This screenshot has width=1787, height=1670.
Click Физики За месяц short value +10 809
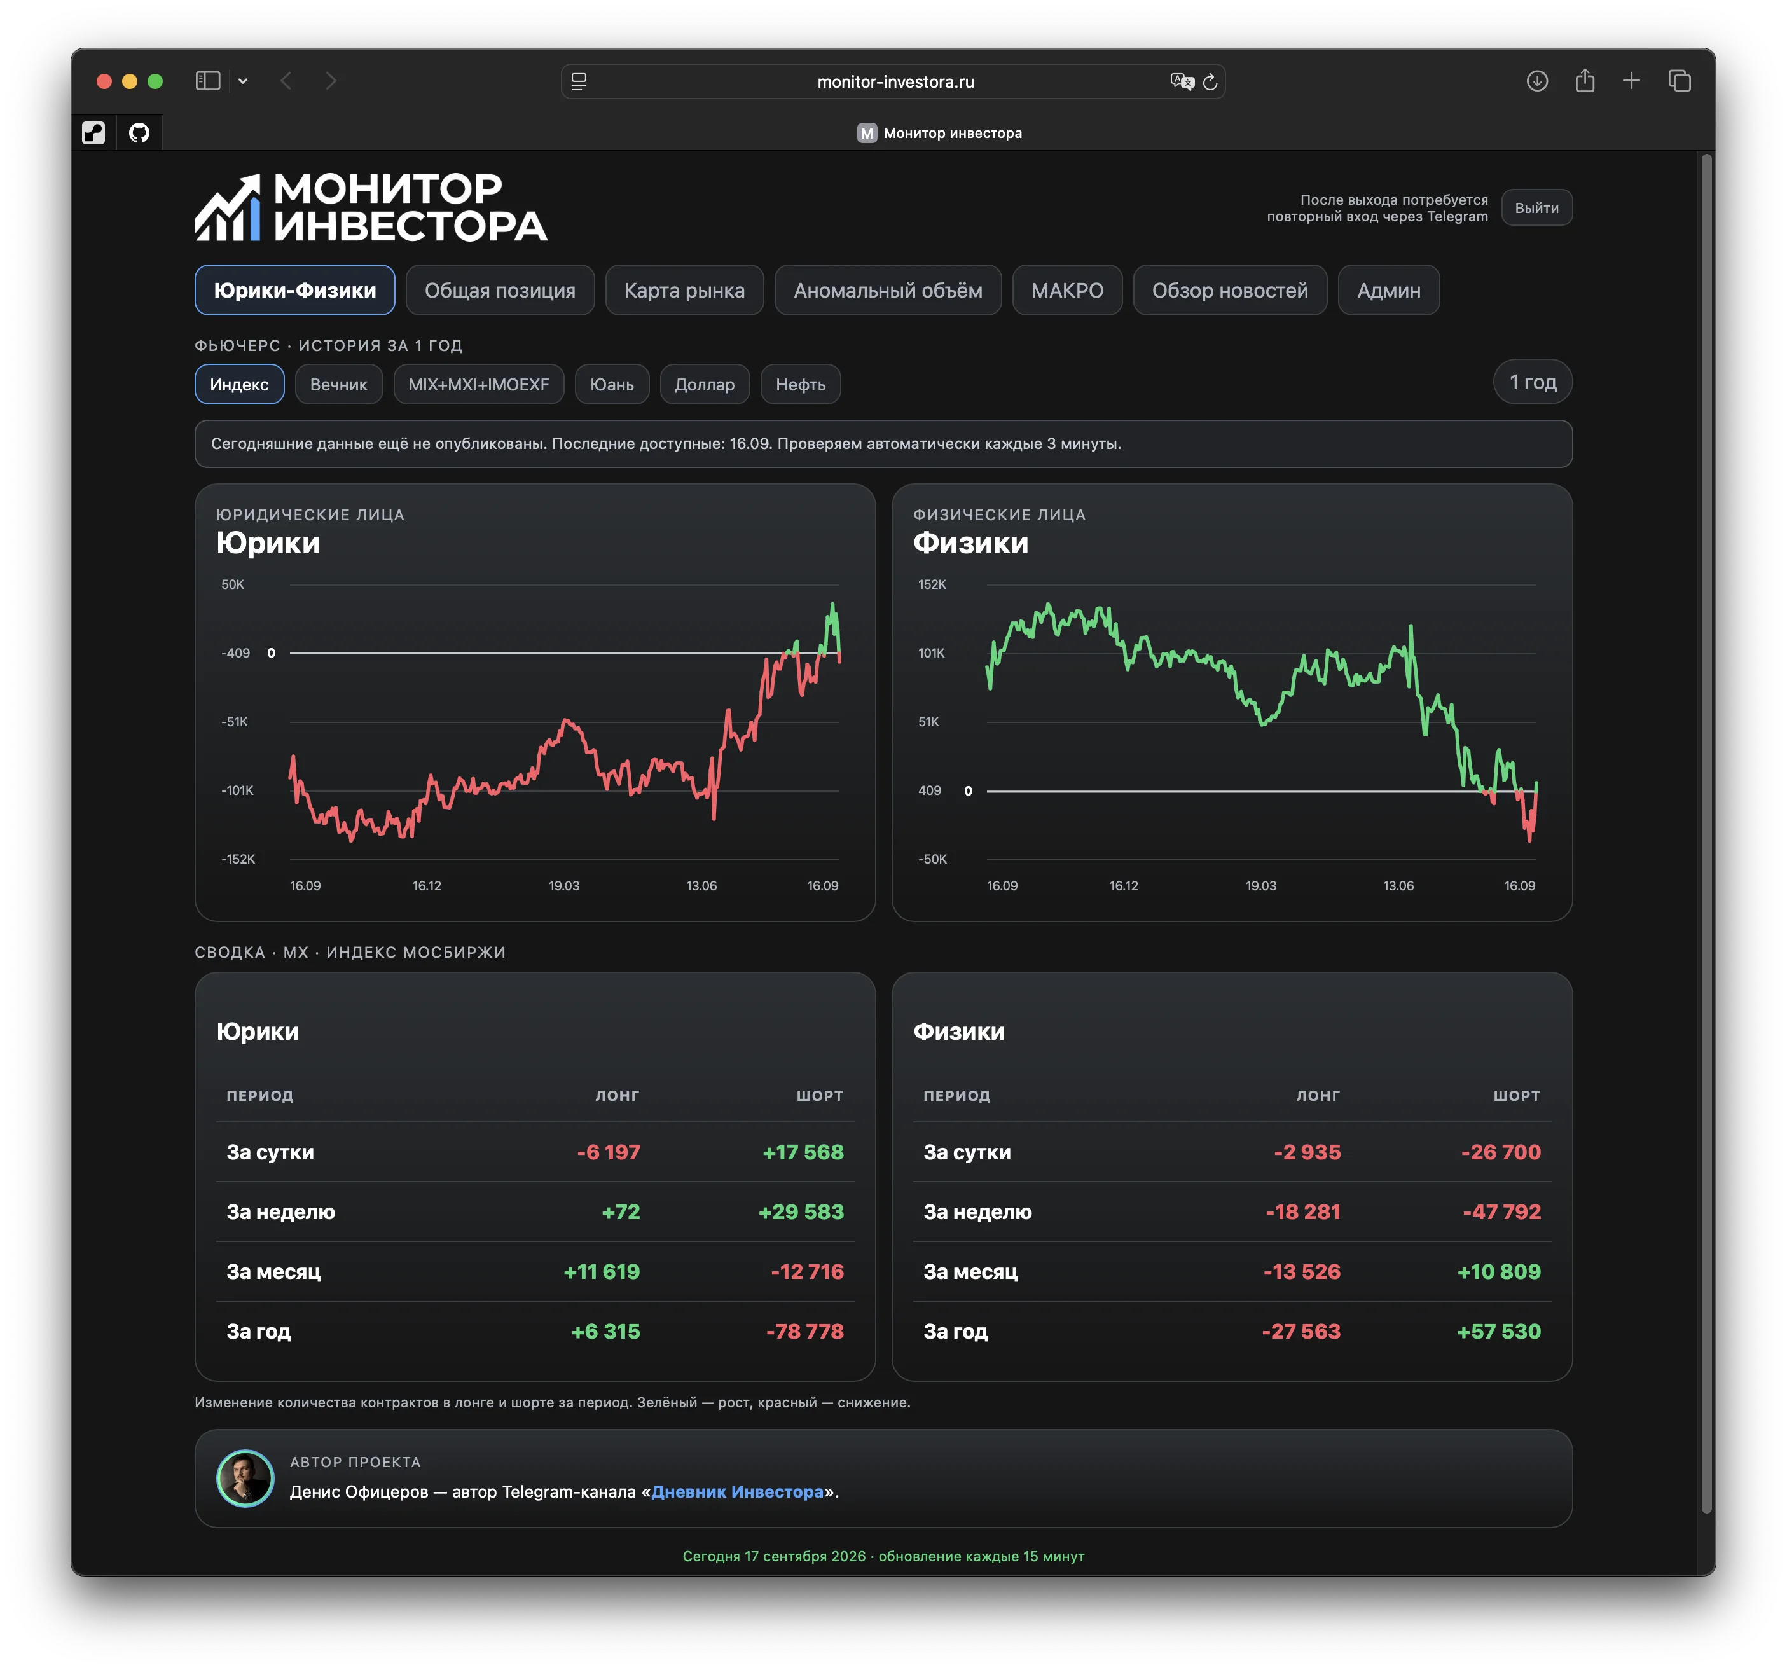click(x=1498, y=1272)
